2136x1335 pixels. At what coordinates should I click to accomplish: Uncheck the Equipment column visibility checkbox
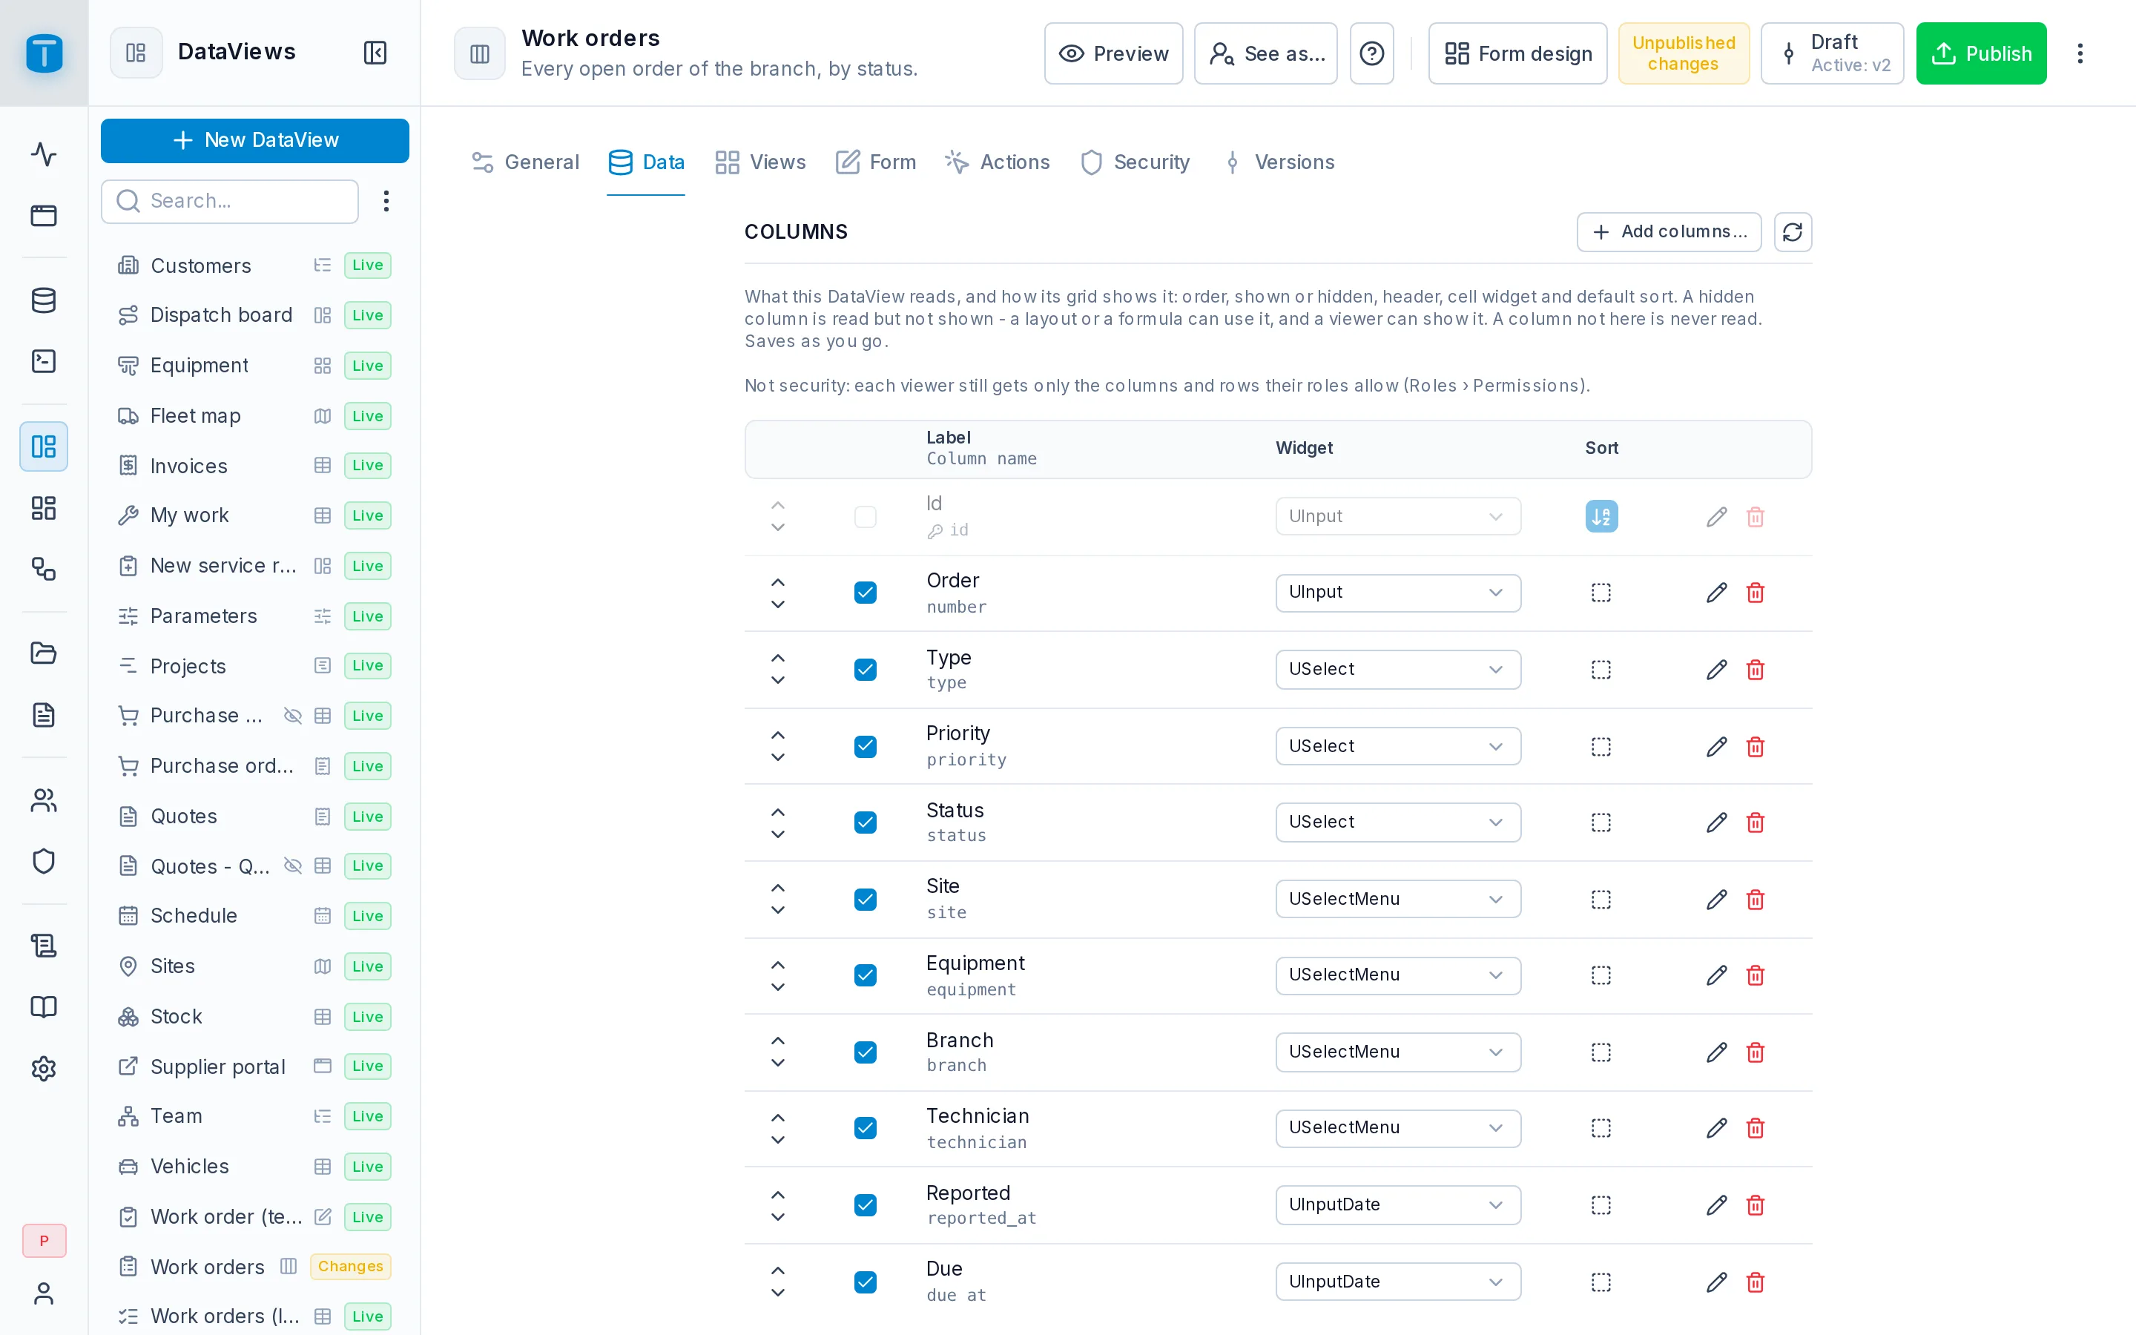865,975
